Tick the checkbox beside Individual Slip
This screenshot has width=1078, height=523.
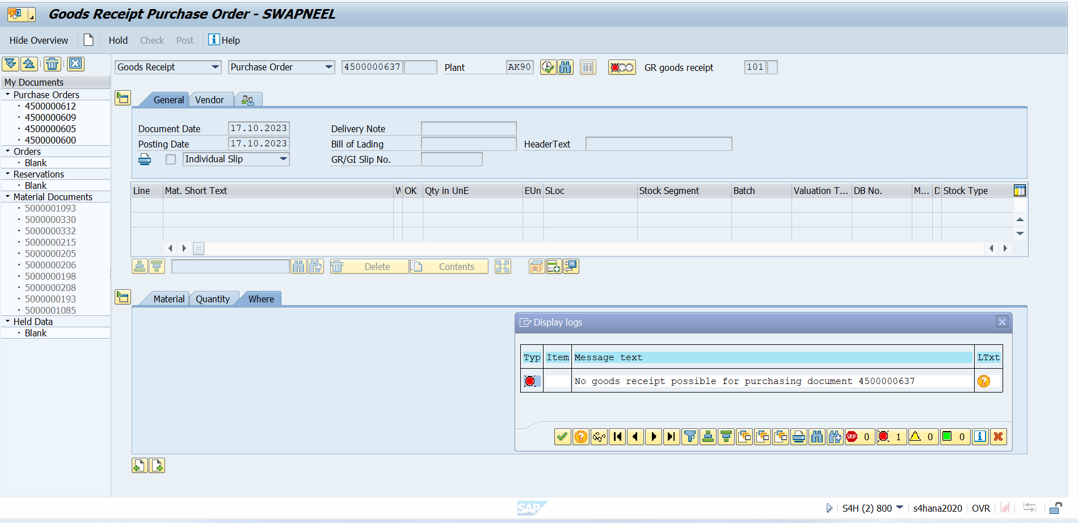point(171,159)
